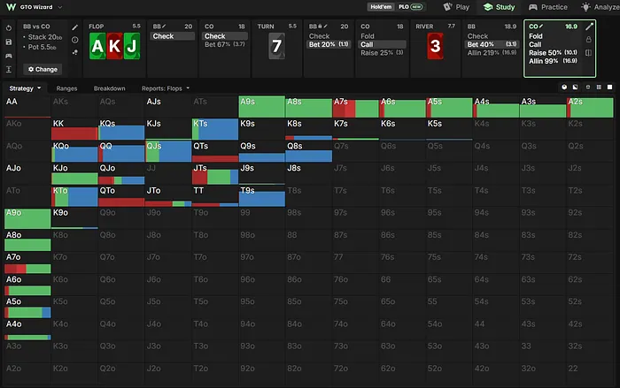The image size is (620, 388).
Task: Click the green A9s hand cell
Action: pos(262,107)
